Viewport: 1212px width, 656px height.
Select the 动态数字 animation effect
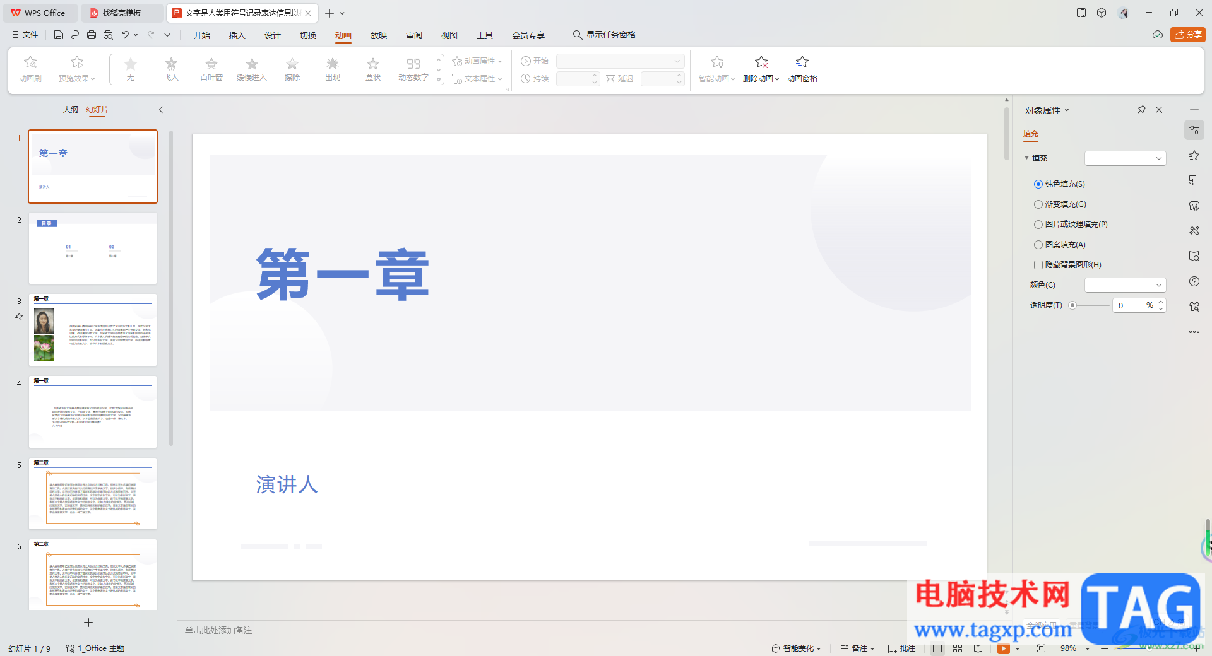(413, 69)
